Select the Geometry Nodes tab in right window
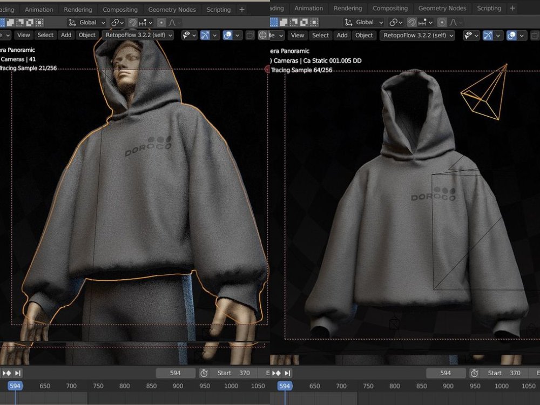This screenshot has height=405, width=540. pyautogui.click(x=442, y=8)
